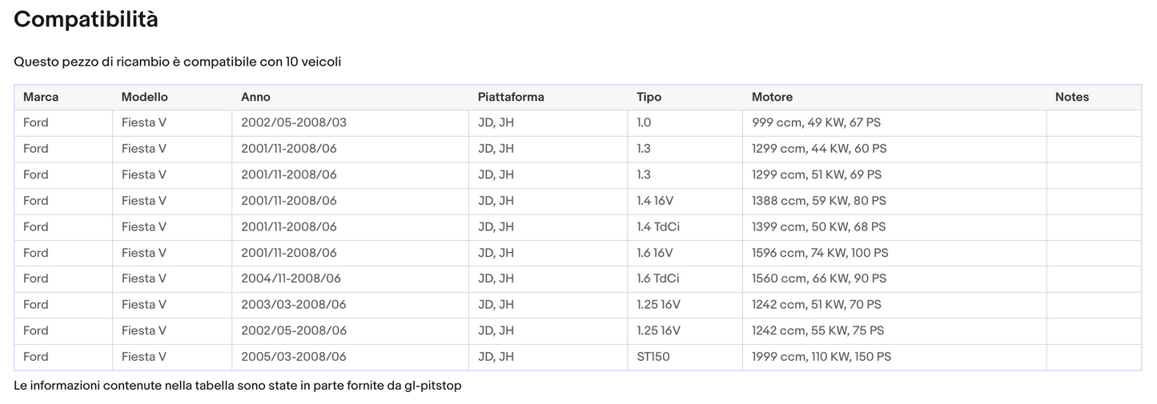The image size is (1157, 404).
Task: Click the Piattaforma column header
Action: click(x=510, y=97)
